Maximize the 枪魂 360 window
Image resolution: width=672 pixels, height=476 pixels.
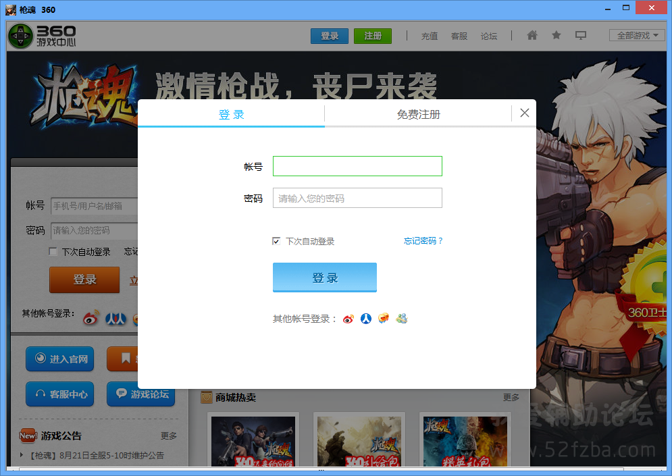[x=626, y=8]
